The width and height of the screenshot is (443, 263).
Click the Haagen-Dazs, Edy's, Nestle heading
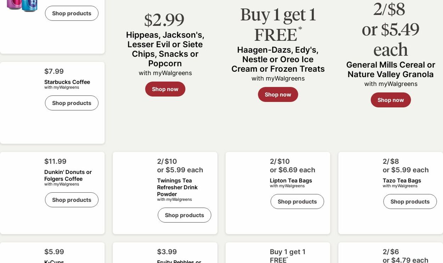tap(278, 59)
